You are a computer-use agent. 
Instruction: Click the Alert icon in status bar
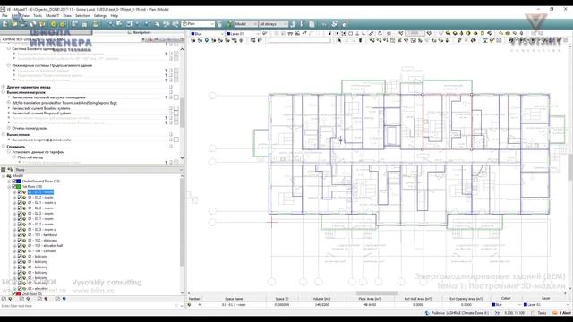tap(555, 313)
